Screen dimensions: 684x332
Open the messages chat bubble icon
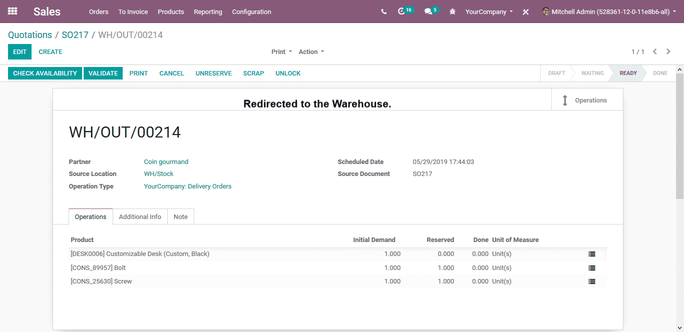pos(428,11)
